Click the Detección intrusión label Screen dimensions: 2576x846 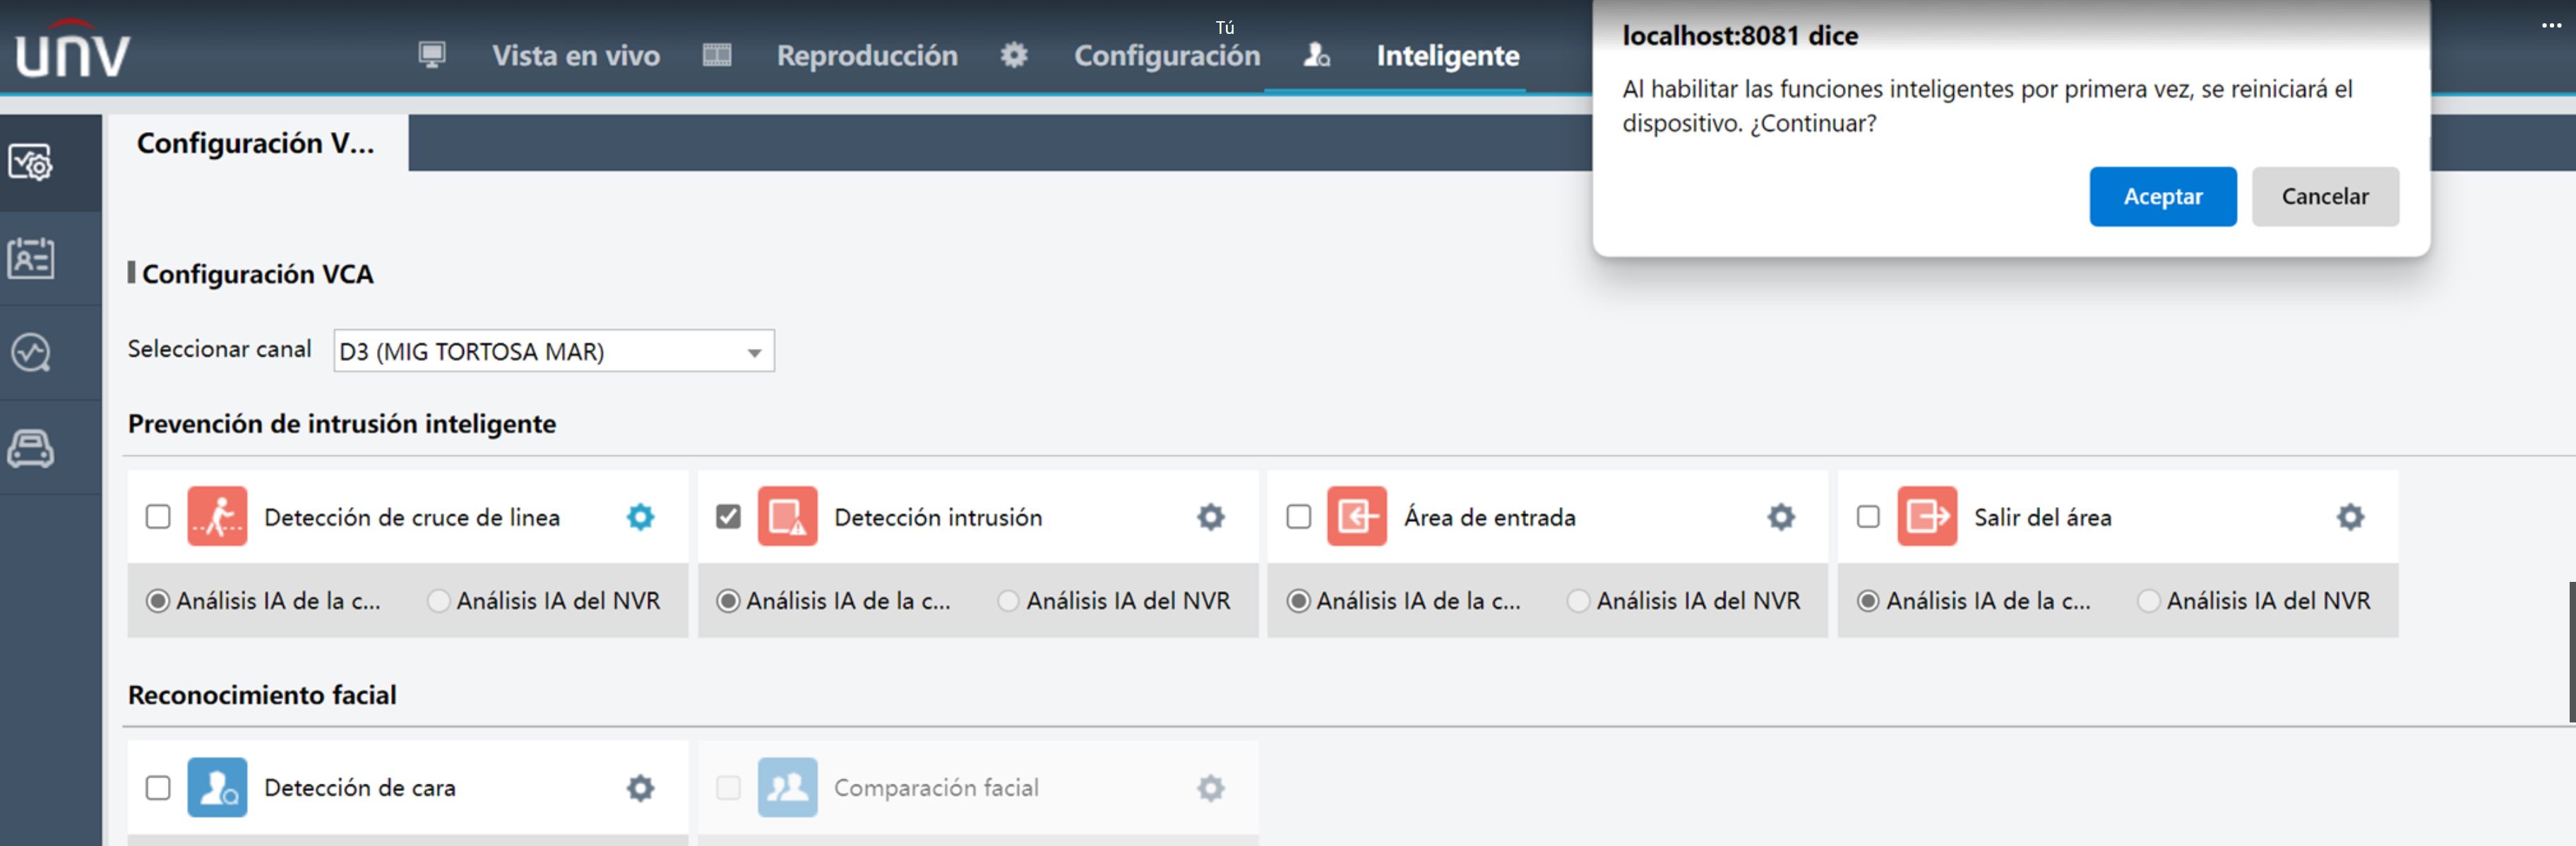point(938,517)
